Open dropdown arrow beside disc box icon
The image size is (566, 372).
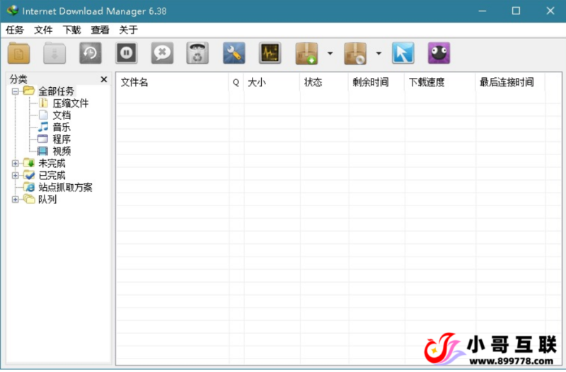tap(379, 54)
